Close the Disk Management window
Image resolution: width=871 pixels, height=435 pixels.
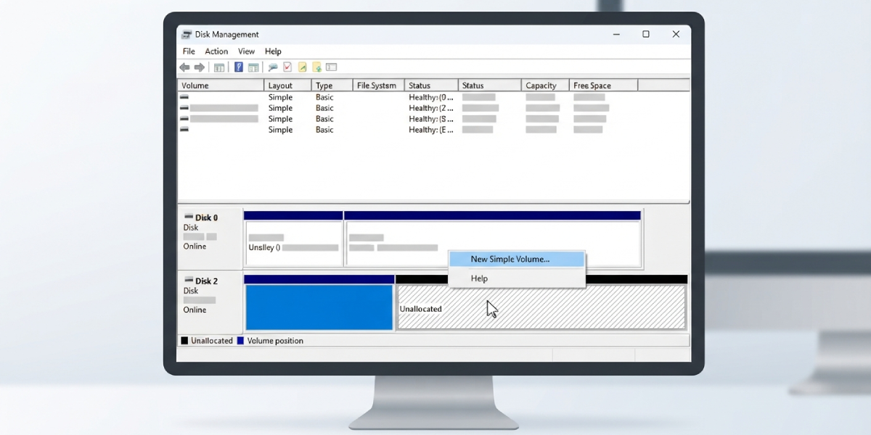tap(676, 34)
